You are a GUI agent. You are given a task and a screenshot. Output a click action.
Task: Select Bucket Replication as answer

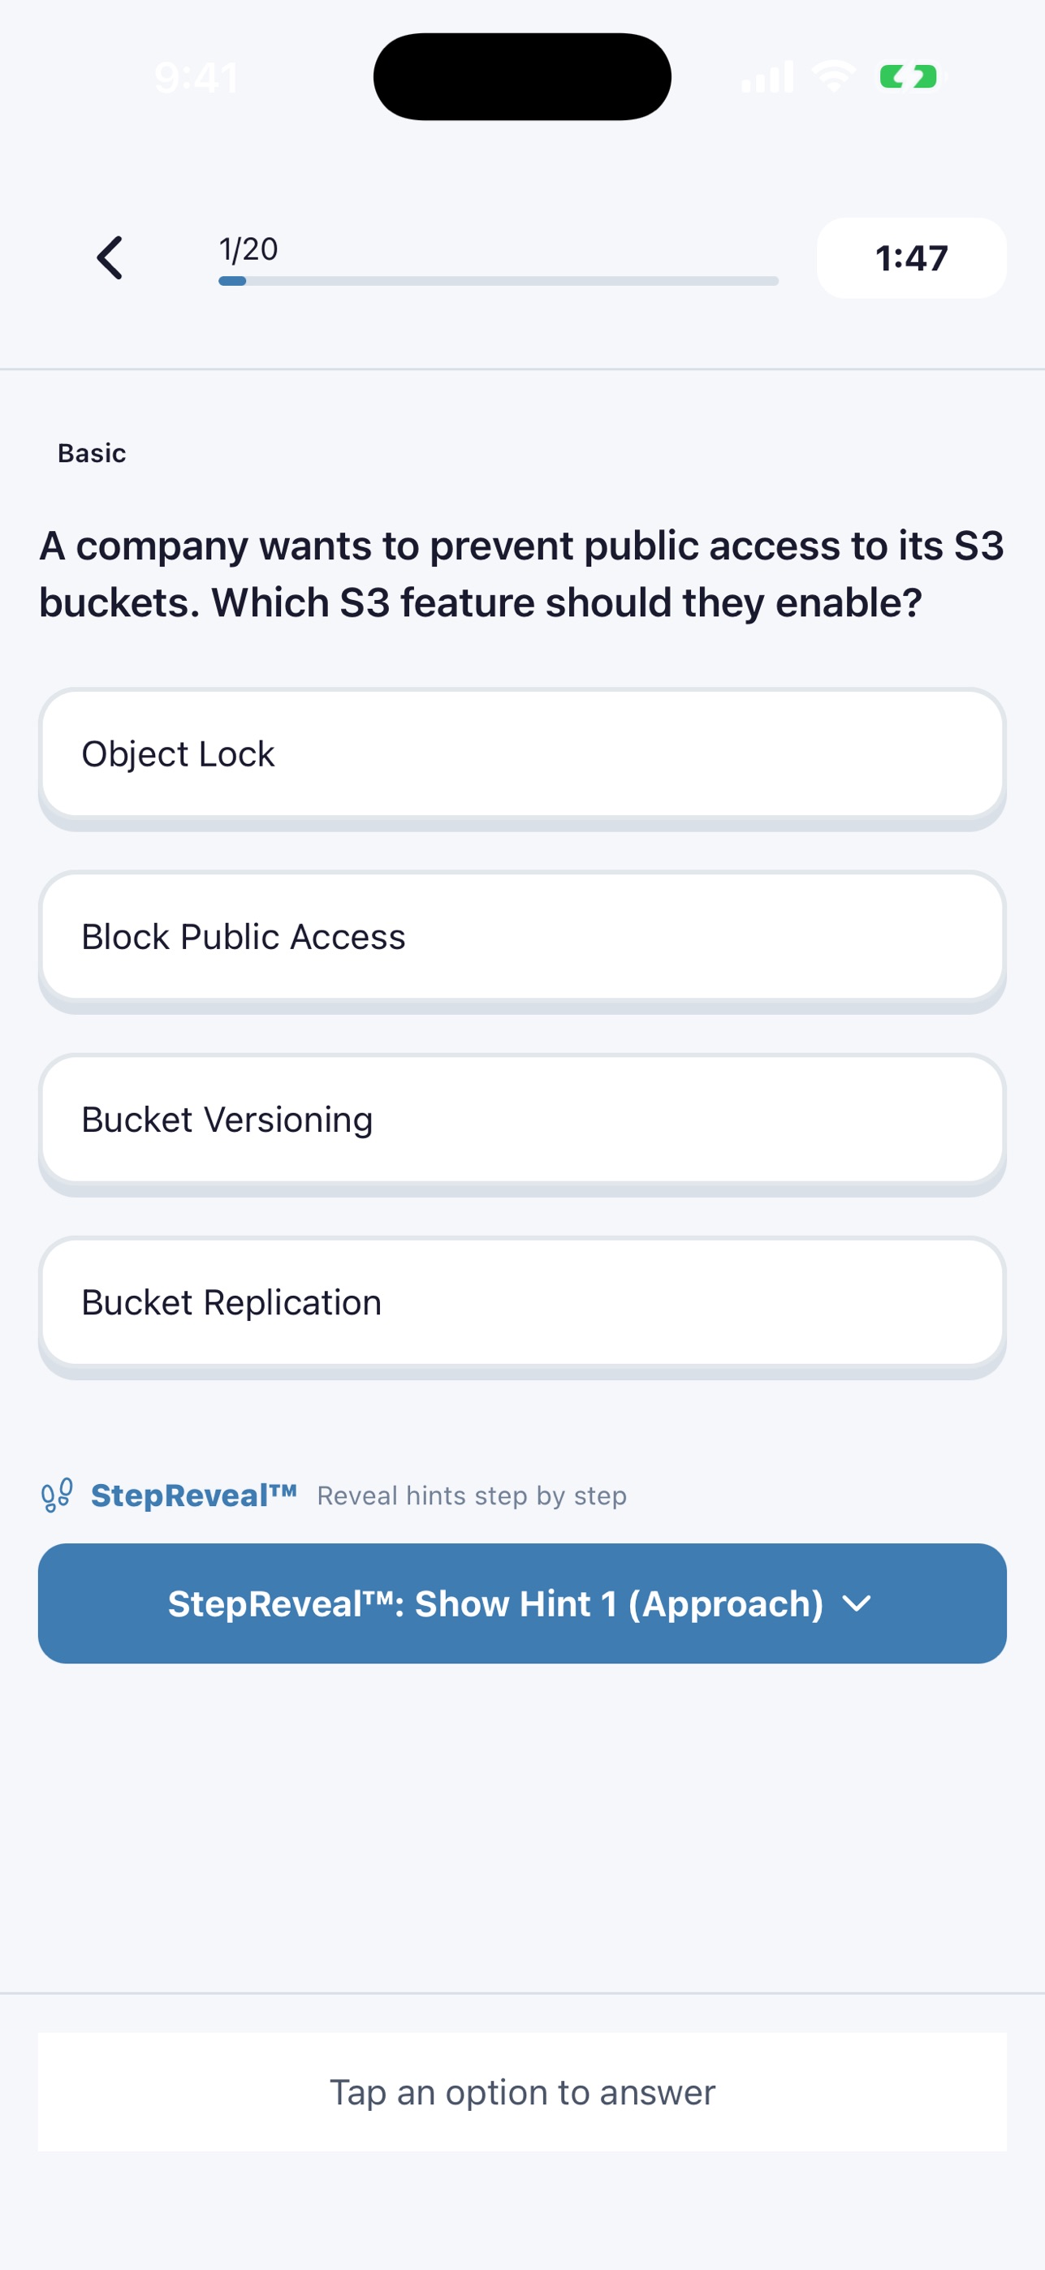coord(523,1302)
